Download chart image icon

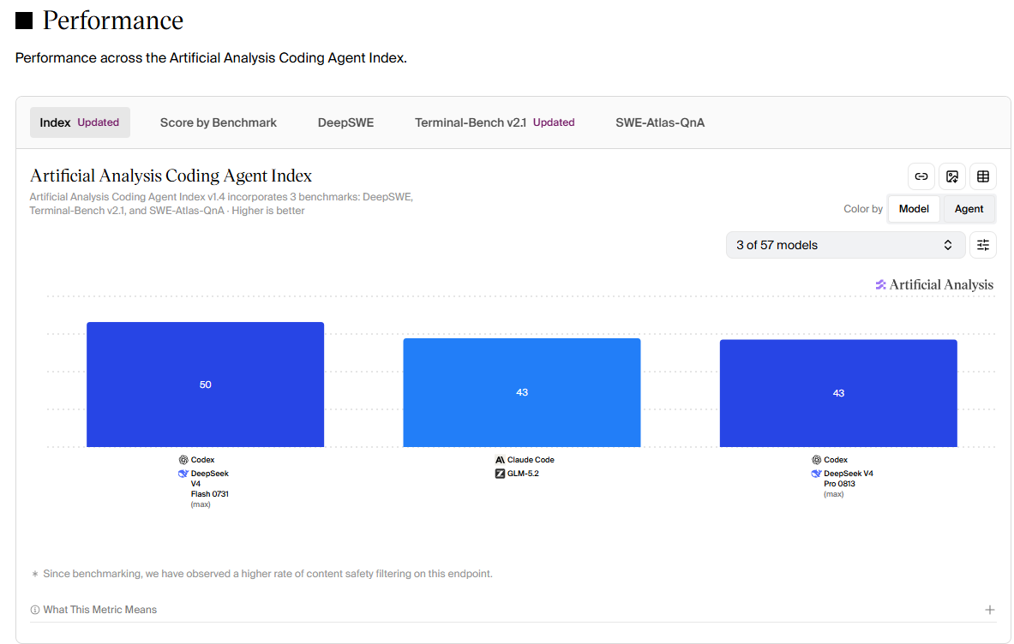coord(952,176)
